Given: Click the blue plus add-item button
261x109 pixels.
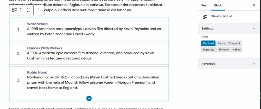Looking at the screenshot, I should click(x=89, y=98).
